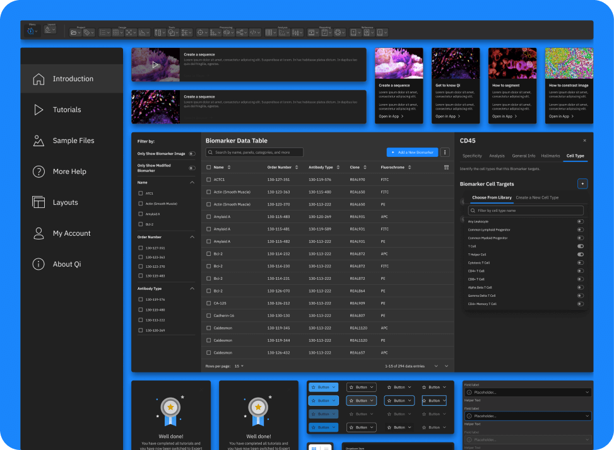This screenshot has width=614, height=450.
Task: Open in App under Get to know Qi
Action: pyautogui.click(x=448, y=117)
